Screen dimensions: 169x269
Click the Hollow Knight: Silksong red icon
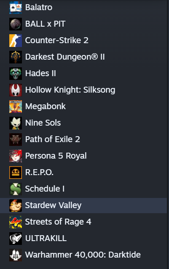pyautogui.click(x=16, y=90)
